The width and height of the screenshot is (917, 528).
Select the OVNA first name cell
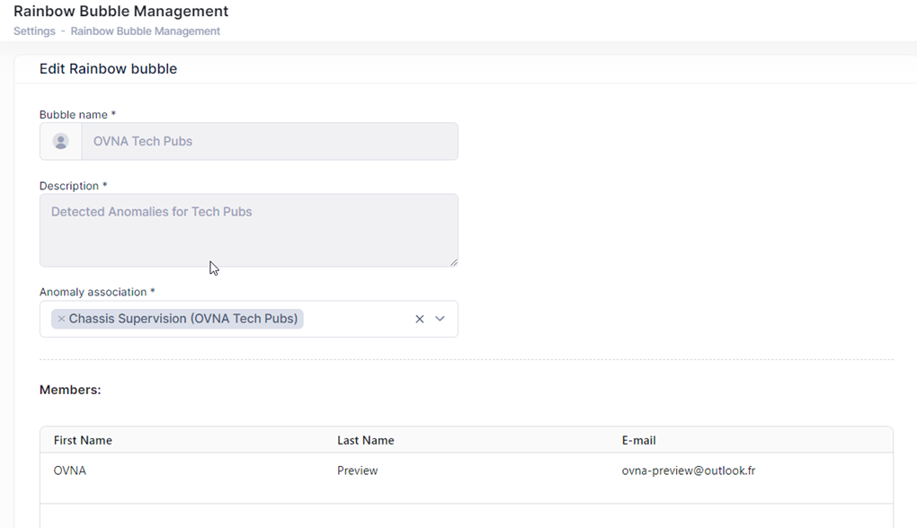pyautogui.click(x=70, y=471)
